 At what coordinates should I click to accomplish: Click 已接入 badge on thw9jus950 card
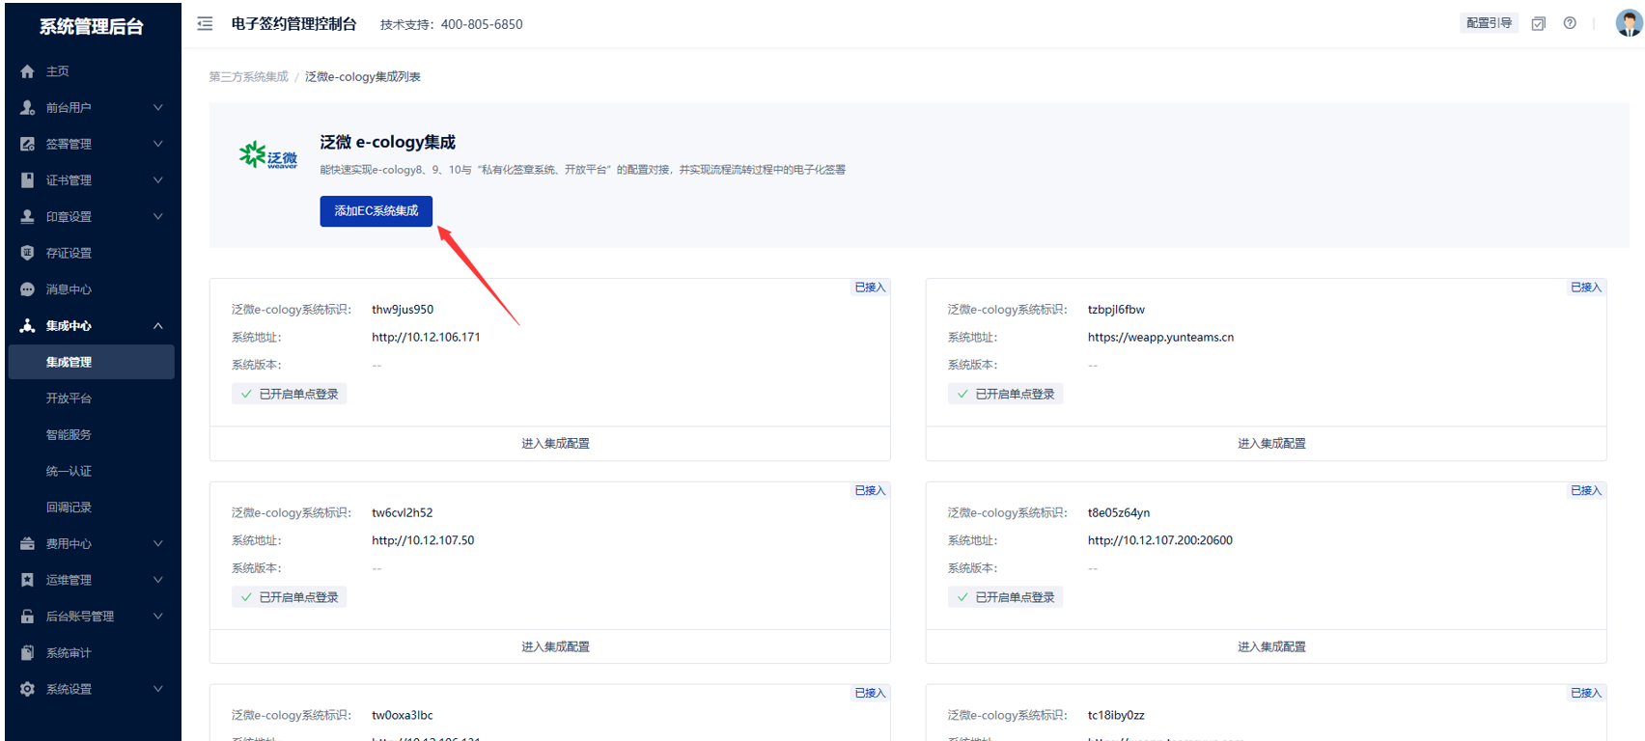(870, 288)
